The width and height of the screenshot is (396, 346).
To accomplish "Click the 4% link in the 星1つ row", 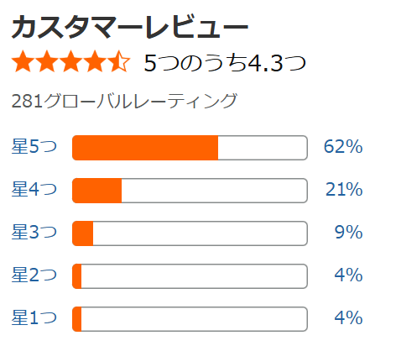I will pyautogui.click(x=348, y=317).
